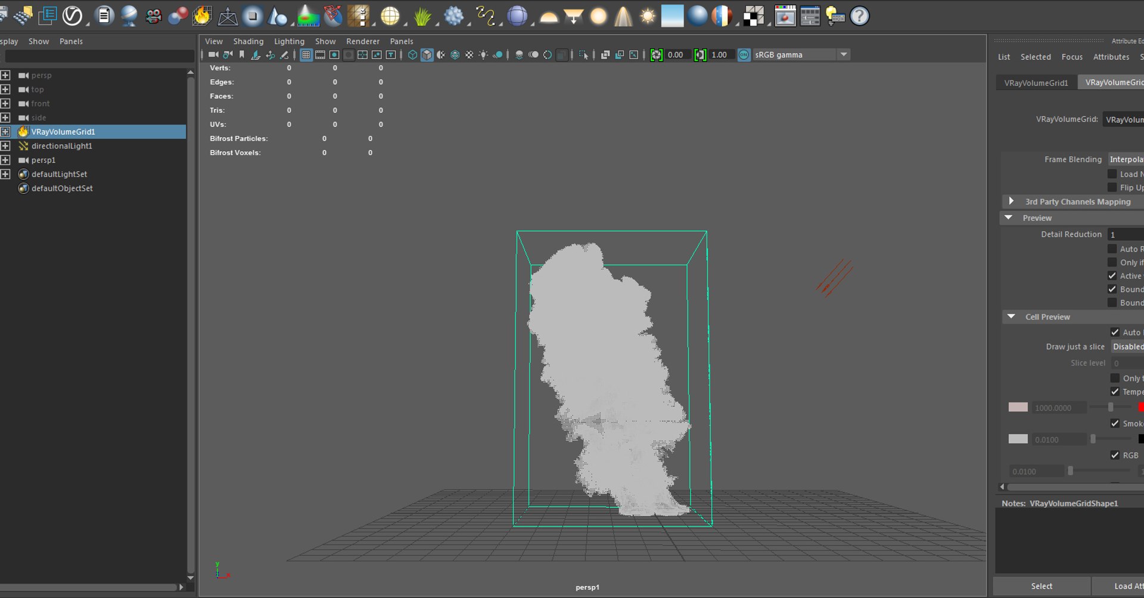Click the sun light shelf icon

click(648, 16)
